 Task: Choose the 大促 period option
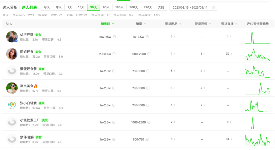pyautogui.click(x=161, y=7)
